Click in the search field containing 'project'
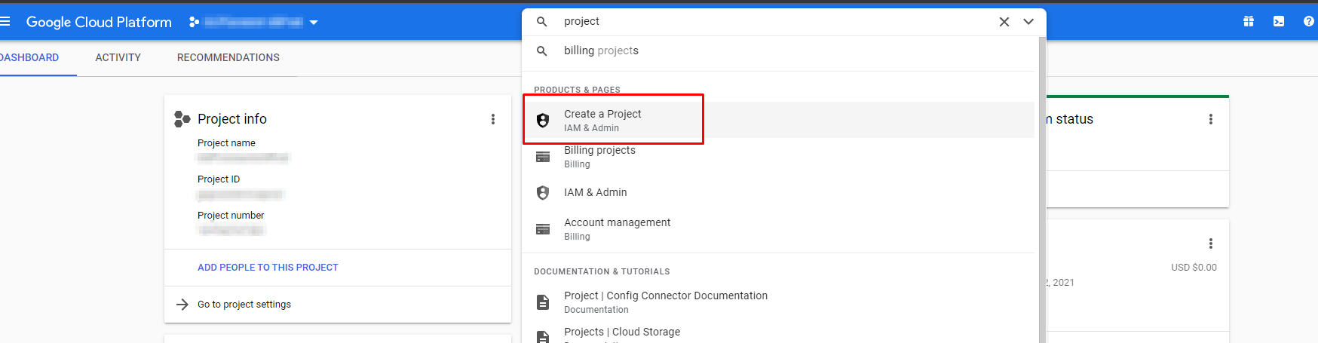1318x343 pixels. tap(777, 22)
